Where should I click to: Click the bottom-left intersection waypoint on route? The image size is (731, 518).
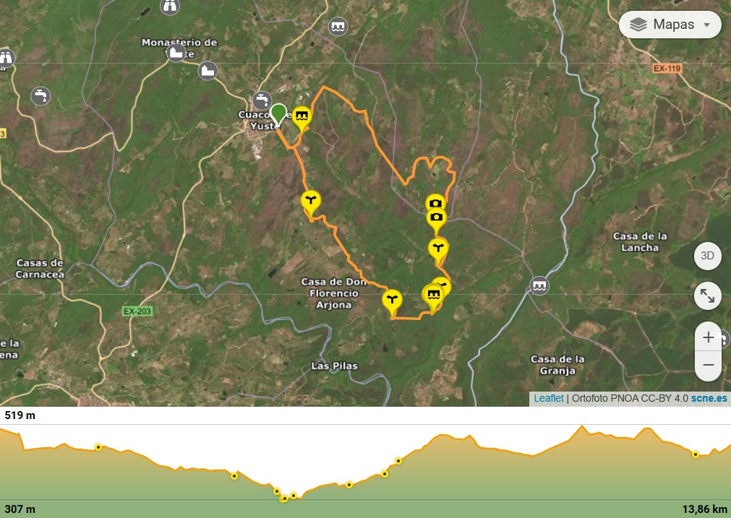point(392,302)
